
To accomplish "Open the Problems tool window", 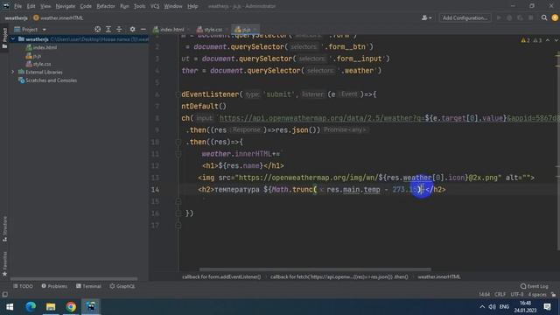I will tap(54, 286).
